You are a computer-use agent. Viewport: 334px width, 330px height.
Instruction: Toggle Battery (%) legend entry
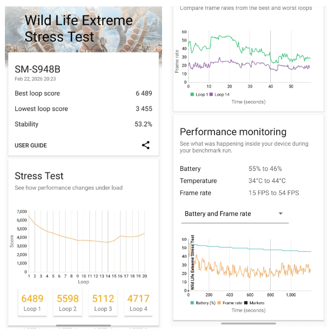[x=203, y=303]
